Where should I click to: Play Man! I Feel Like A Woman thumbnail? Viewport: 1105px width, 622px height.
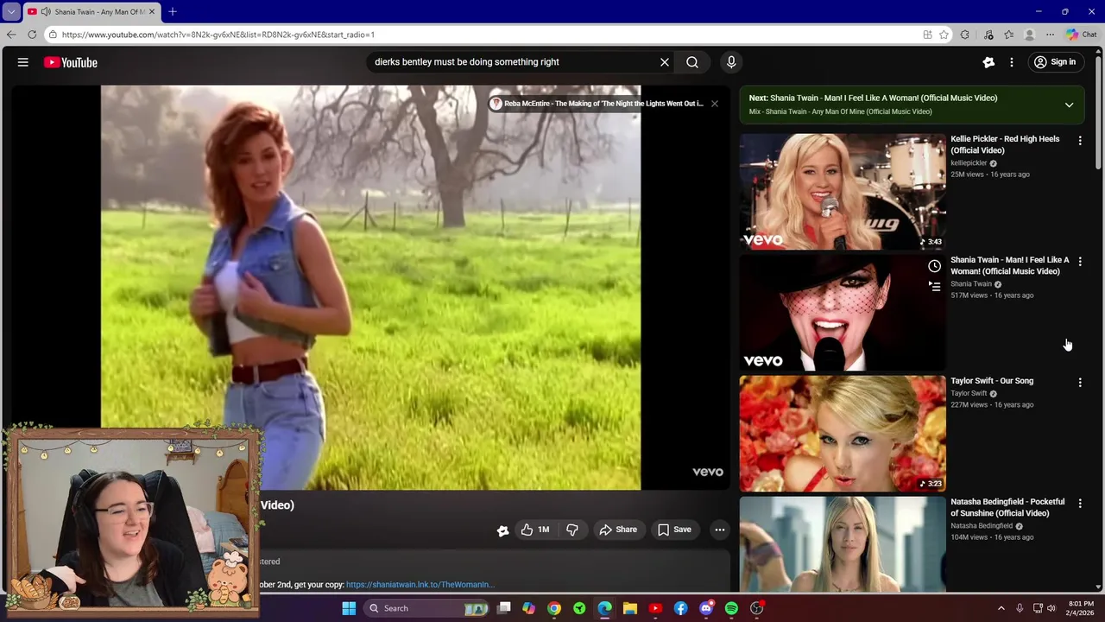point(843,313)
